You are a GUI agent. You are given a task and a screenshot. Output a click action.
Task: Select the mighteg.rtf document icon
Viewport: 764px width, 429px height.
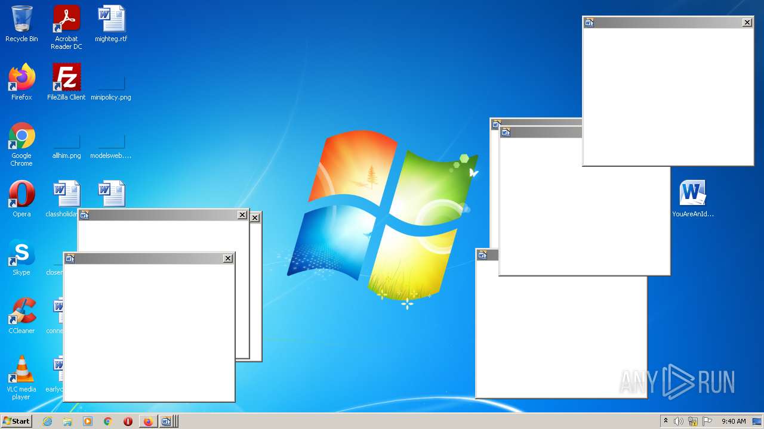111,24
